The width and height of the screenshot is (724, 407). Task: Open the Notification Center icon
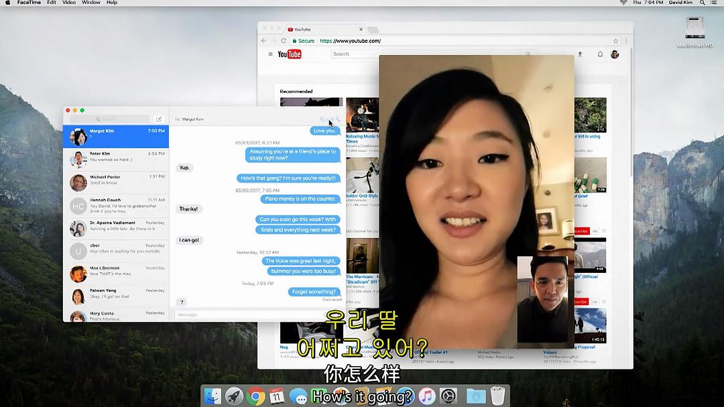(715, 3)
